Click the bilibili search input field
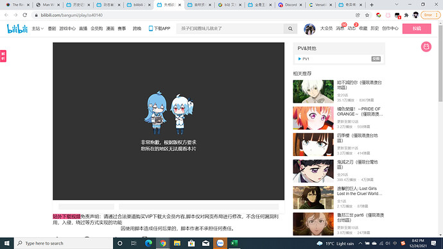443x249 pixels. point(230,28)
